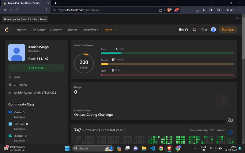This screenshot has width=245, height=153.
Task: Collapse the top banner with up chevron
Action: click(238, 18)
